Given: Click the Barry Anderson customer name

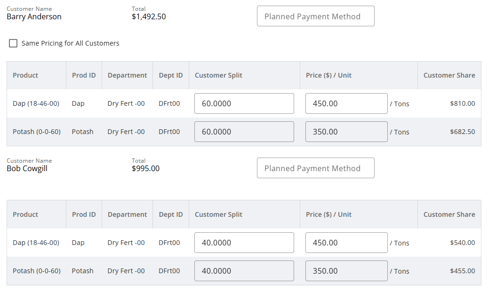Looking at the screenshot, I should click(x=34, y=17).
